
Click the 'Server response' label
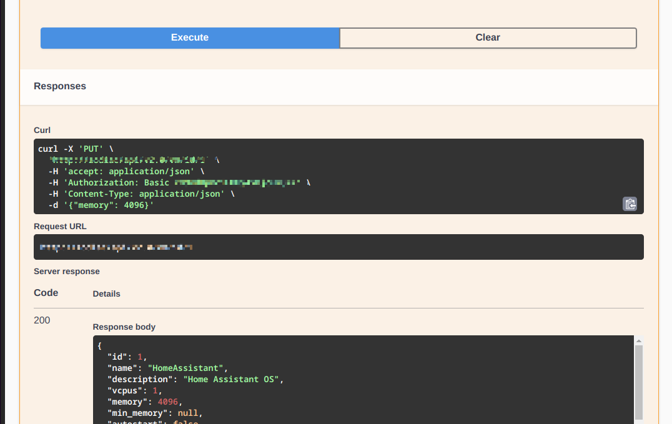pos(67,272)
